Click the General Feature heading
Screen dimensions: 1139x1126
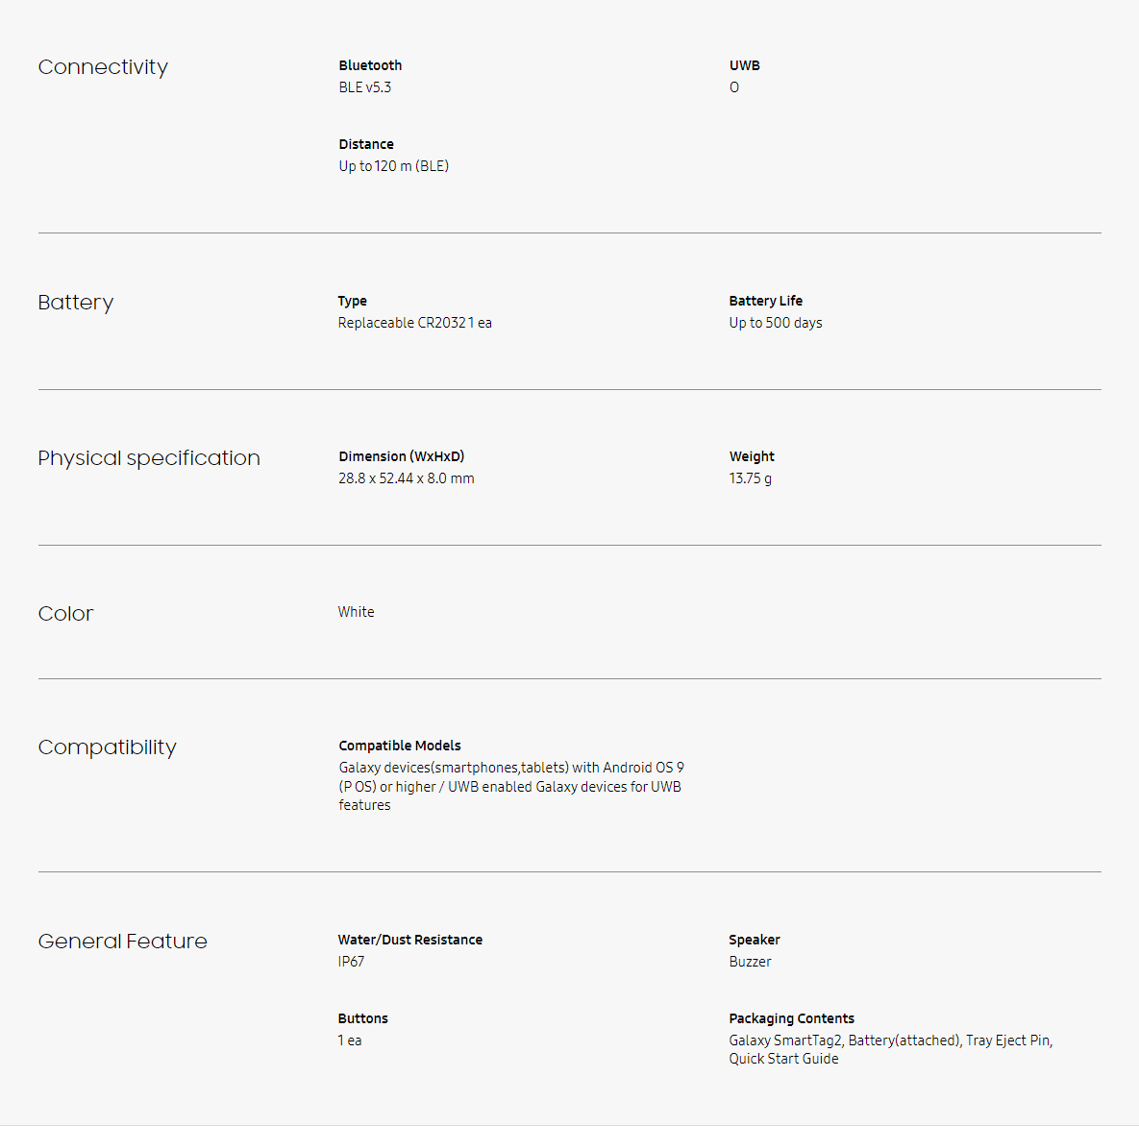[x=123, y=941]
